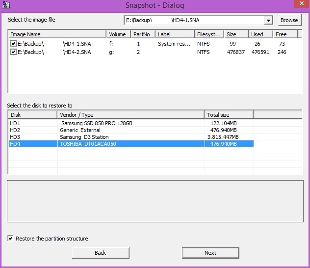The height and width of the screenshot is (268, 310).
Task: Toggle the HD4-1.SNA image checkbox
Action: coord(13,44)
